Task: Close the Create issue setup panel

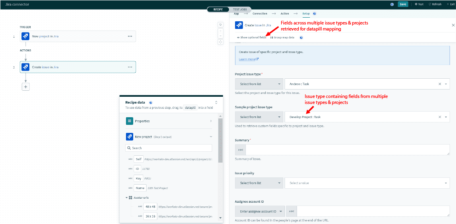Action: [x=453, y=25]
